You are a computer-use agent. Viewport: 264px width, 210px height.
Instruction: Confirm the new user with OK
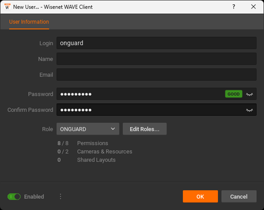(200, 196)
